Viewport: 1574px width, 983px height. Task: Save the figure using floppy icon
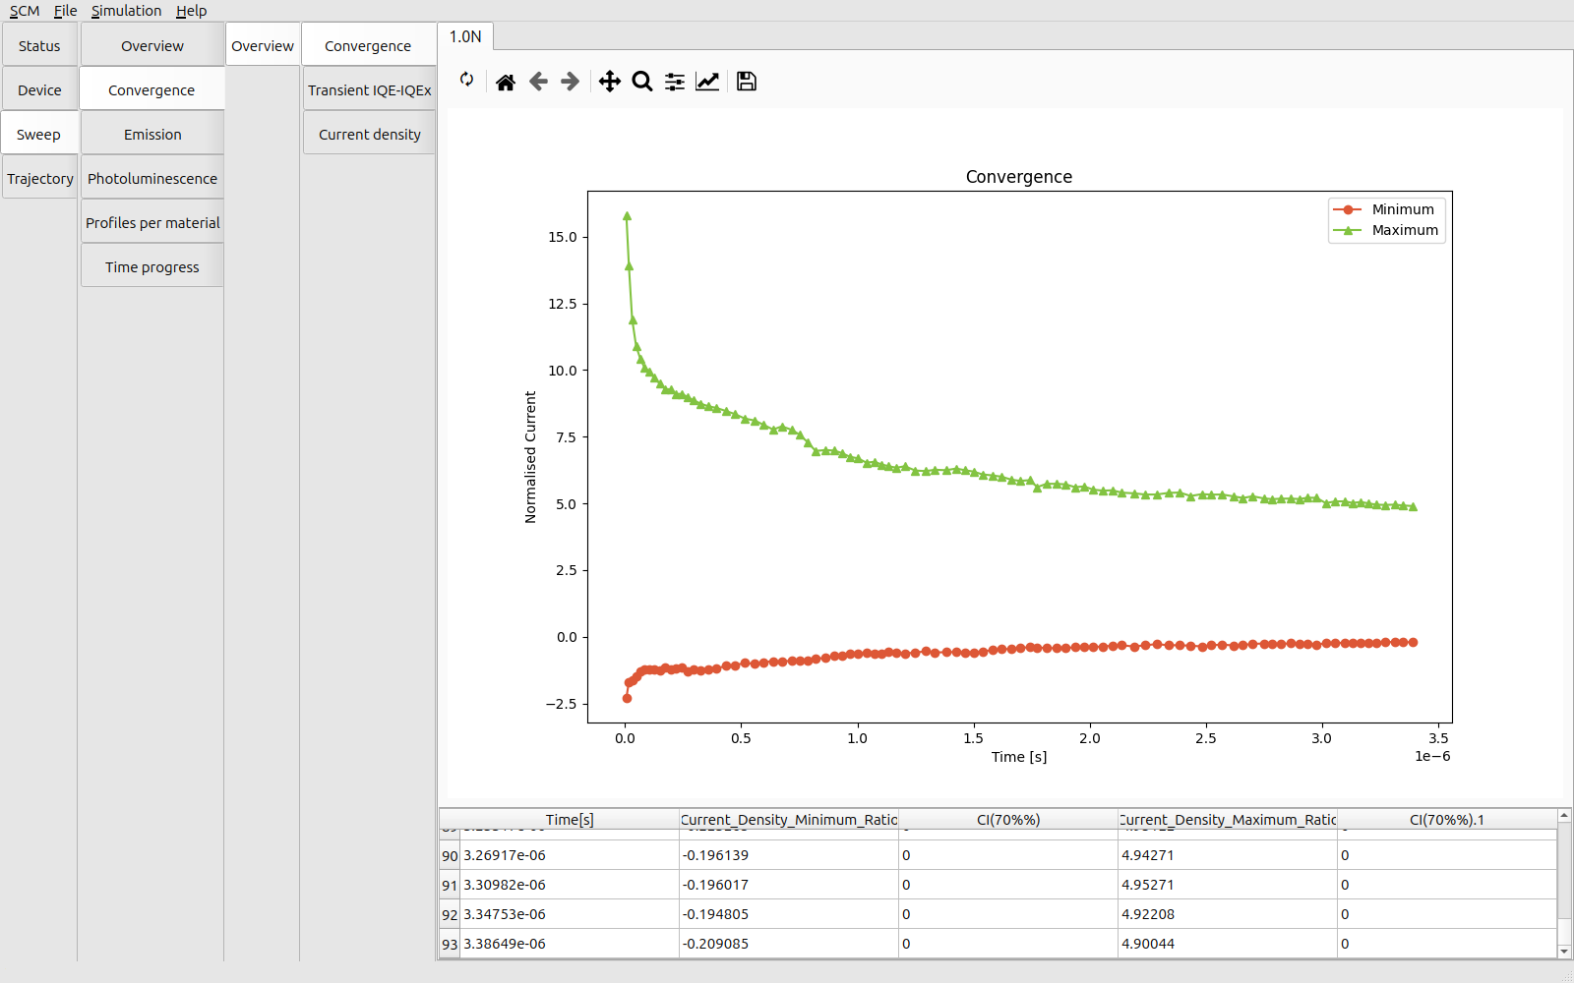point(747,82)
